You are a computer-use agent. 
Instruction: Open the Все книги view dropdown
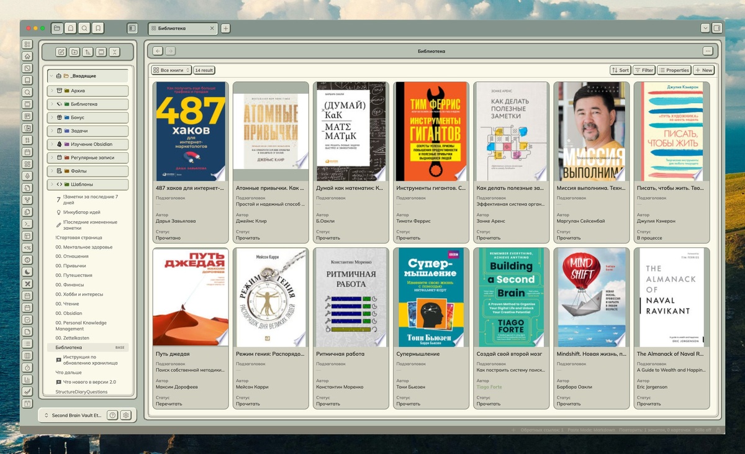[171, 70]
